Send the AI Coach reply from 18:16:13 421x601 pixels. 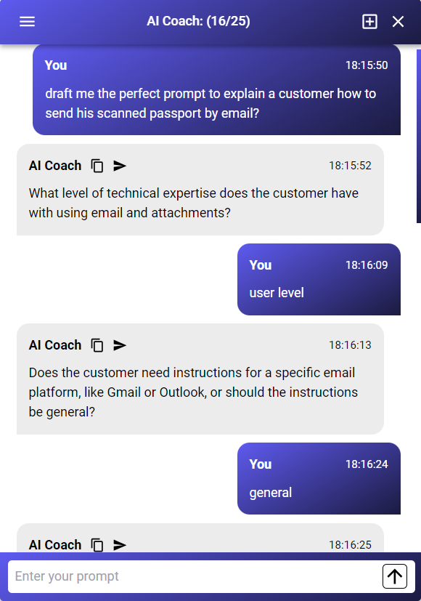click(120, 345)
